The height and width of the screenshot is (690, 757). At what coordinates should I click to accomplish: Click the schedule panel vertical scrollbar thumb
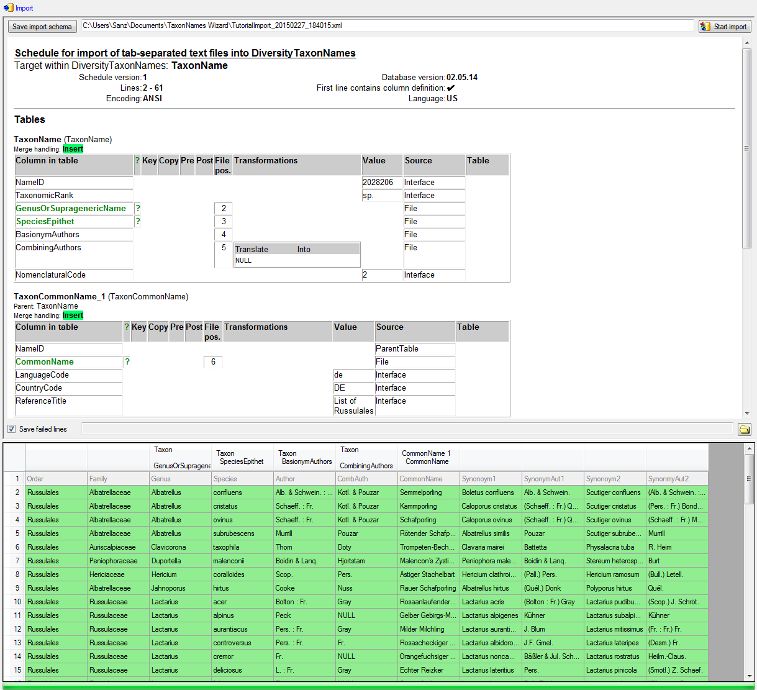(x=747, y=149)
